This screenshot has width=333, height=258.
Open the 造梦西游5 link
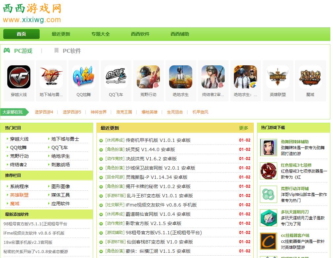point(72,112)
